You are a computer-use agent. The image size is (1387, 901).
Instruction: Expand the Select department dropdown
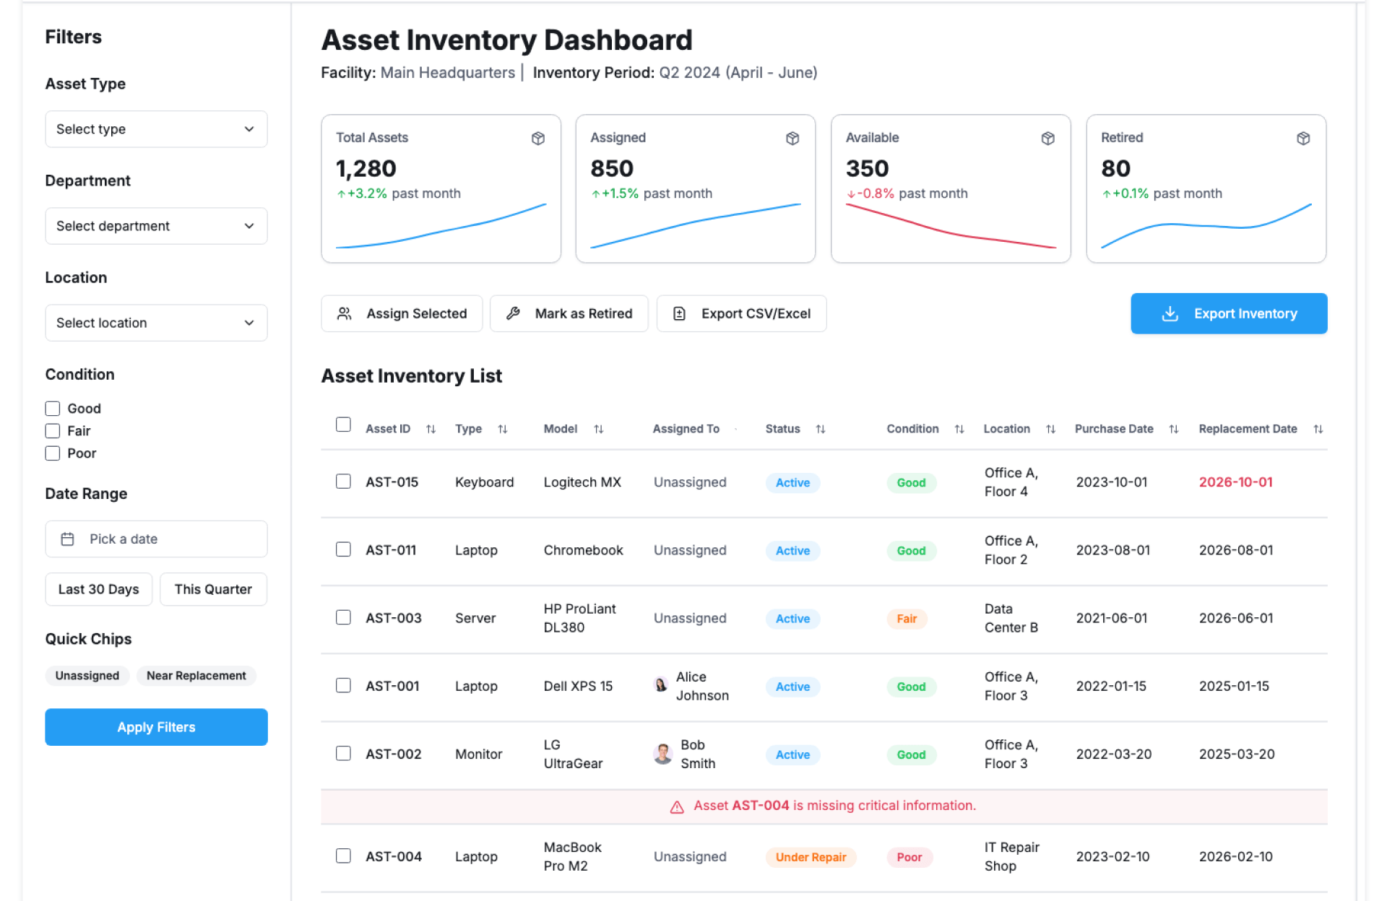(x=156, y=226)
